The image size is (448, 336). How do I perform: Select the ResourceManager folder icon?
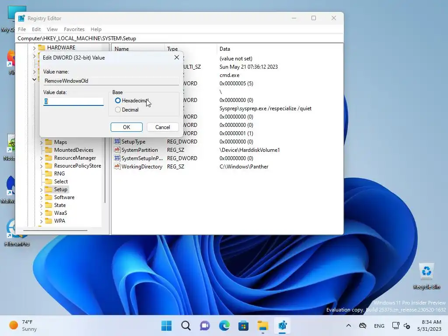coord(49,157)
